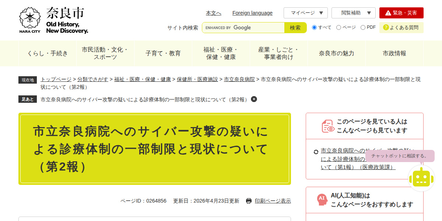Open the 市政情報 navigation menu
This screenshot has width=442, height=221.
pyautogui.click(x=394, y=53)
